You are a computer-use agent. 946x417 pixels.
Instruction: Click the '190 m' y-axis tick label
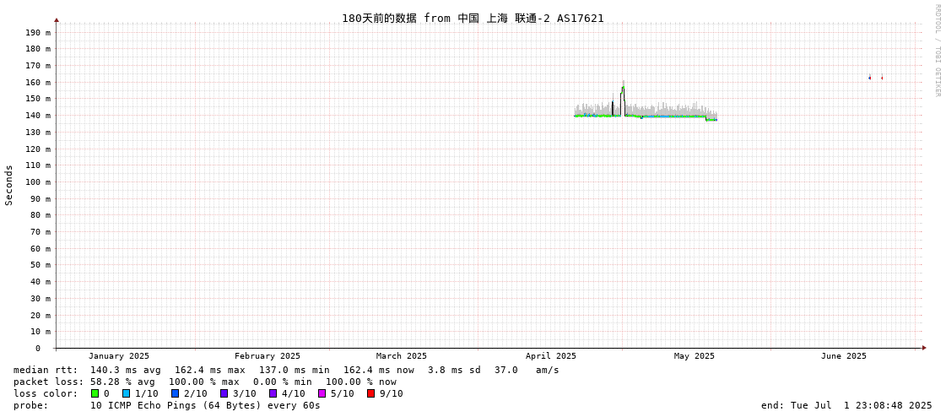pos(38,32)
